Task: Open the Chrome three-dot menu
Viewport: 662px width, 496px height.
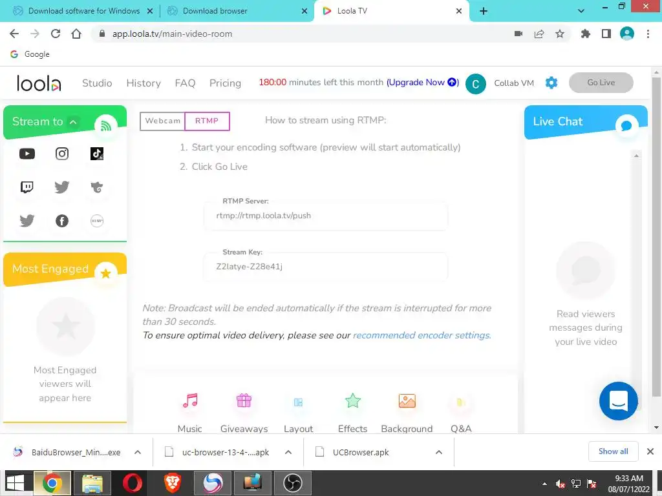Action: point(648,34)
